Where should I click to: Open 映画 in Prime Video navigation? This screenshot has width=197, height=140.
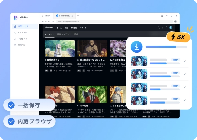pos(67,28)
